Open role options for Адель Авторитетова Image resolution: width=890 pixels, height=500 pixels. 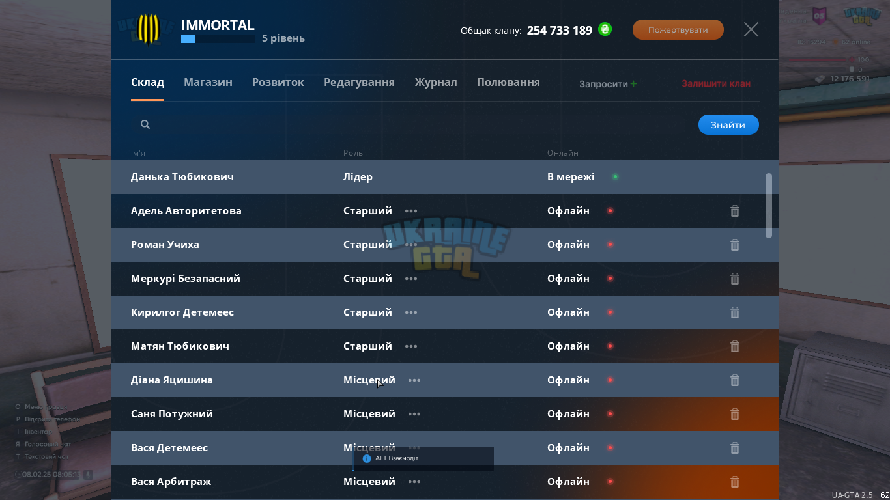411,211
